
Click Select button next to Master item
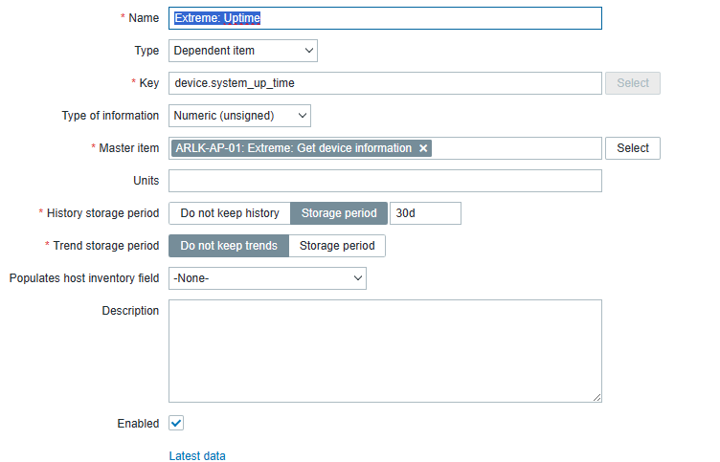[633, 148]
